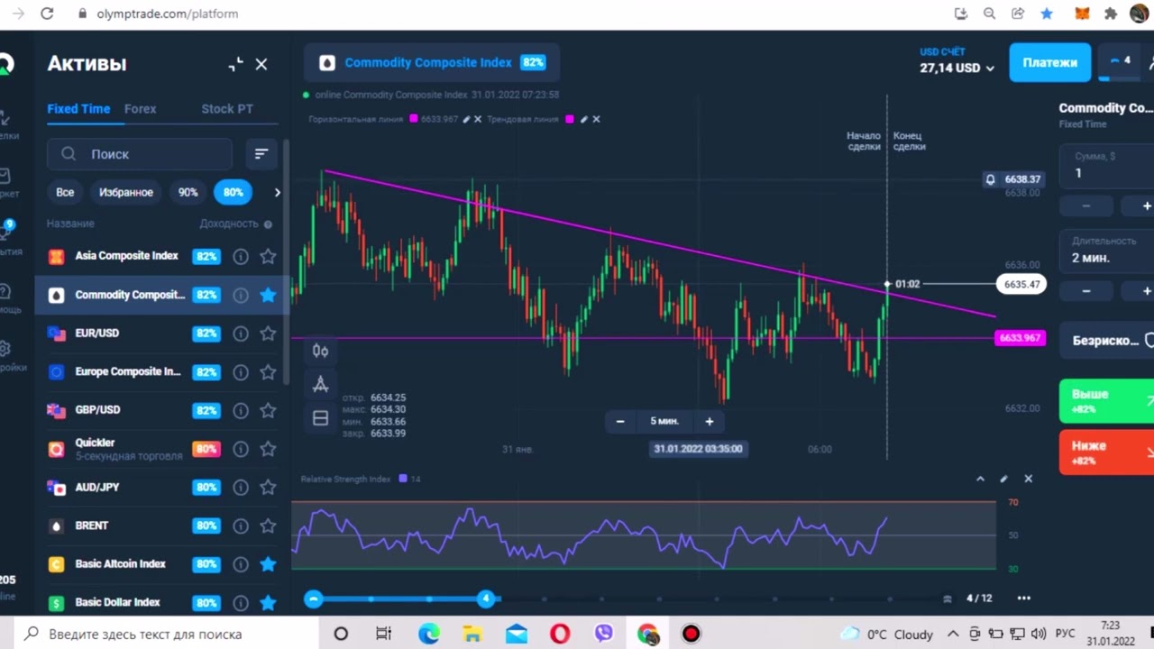
Task: Toggle favorite star for Europe Composite Index
Action: [268, 372]
